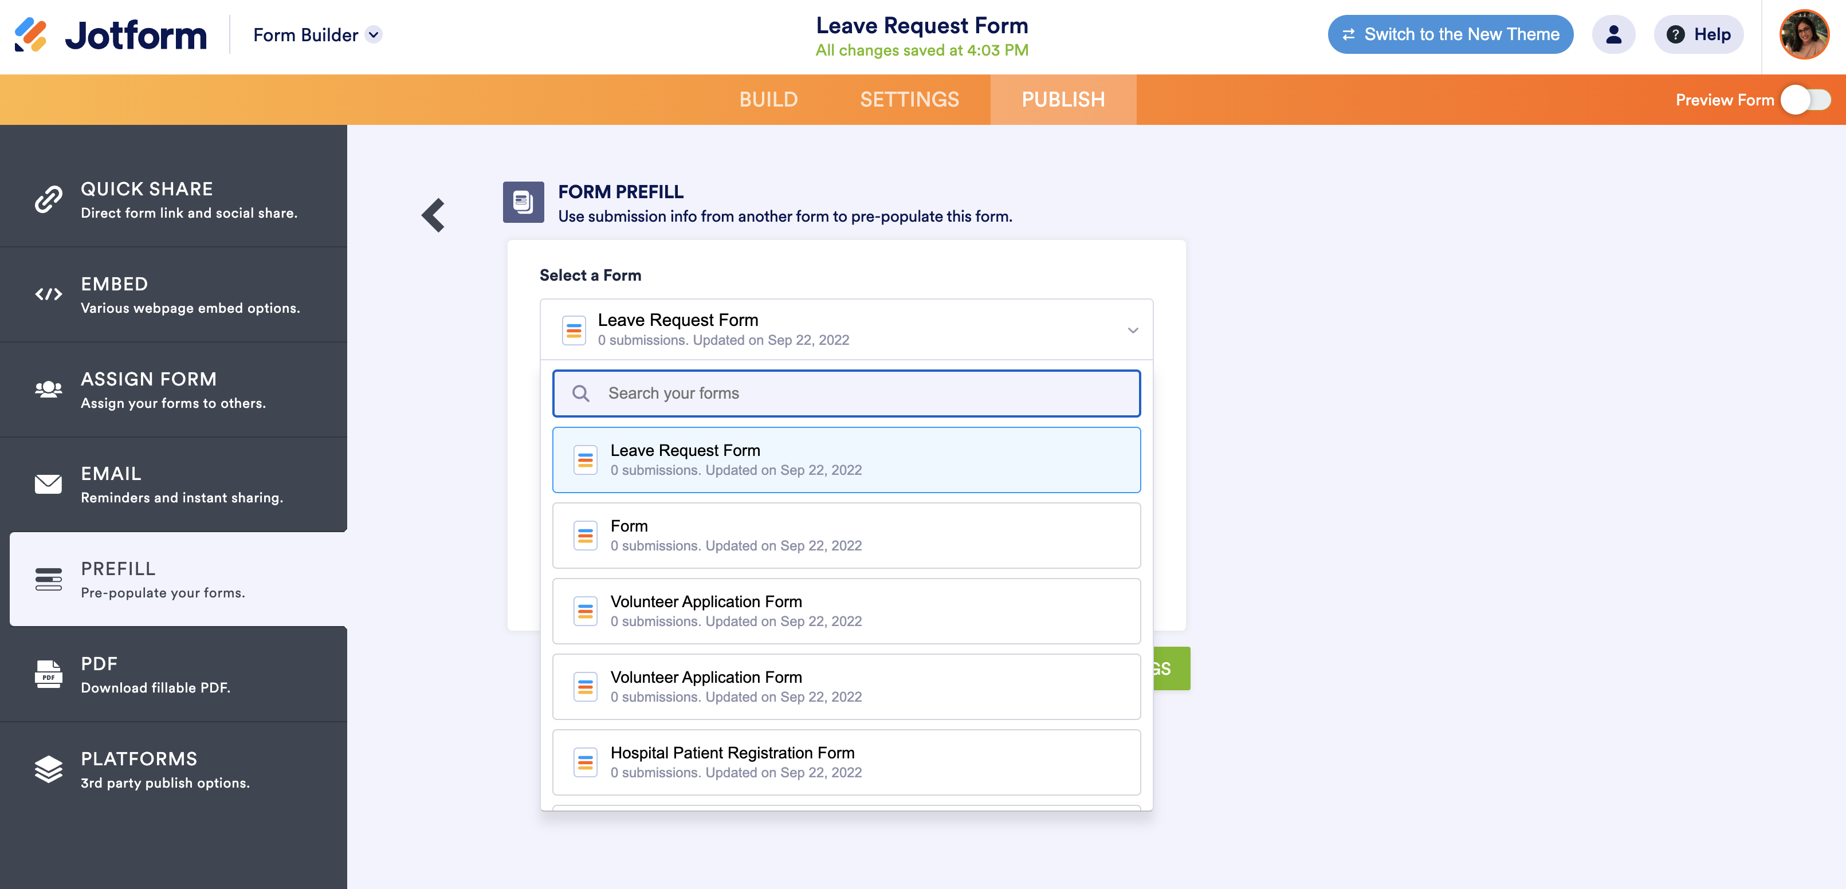Toggle the Preview Form switch
Screen dimensions: 1846x889
point(1805,100)
